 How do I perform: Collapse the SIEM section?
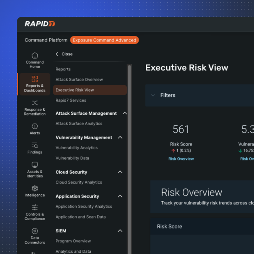coord(120,231)
